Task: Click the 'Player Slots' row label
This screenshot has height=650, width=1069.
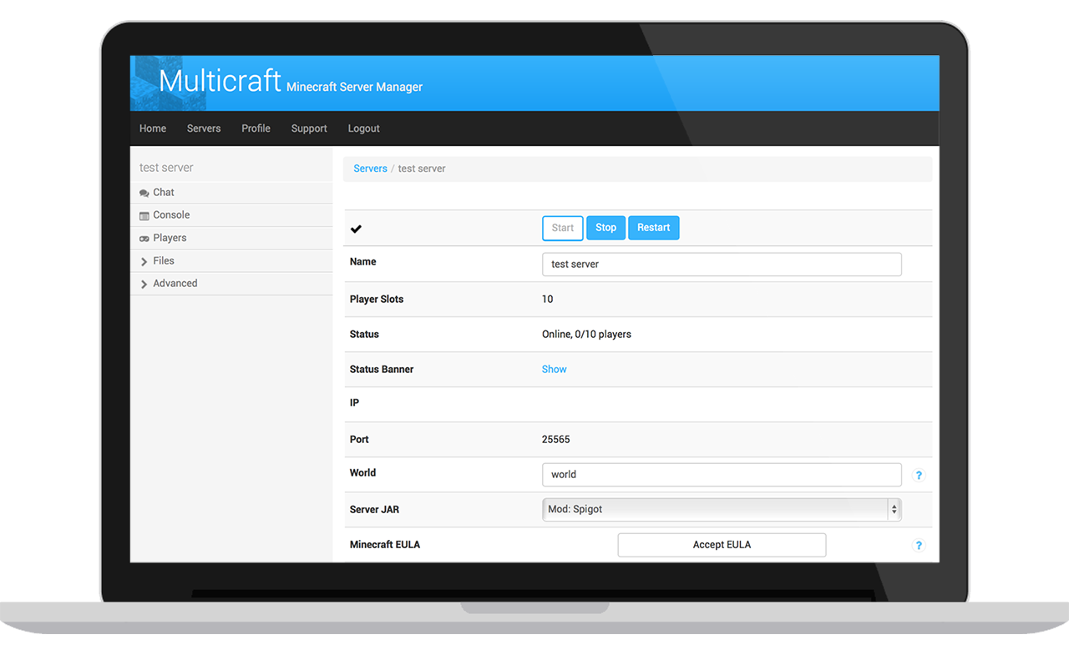Action: click(x=377, y=299)
